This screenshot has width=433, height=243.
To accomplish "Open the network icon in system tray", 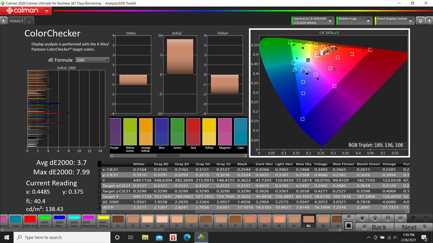I will 389,237.
